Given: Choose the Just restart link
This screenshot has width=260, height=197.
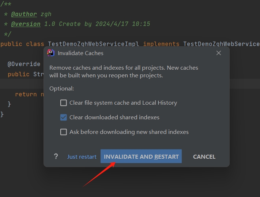Looking at the screenshot, I should (x=82, y=157).
